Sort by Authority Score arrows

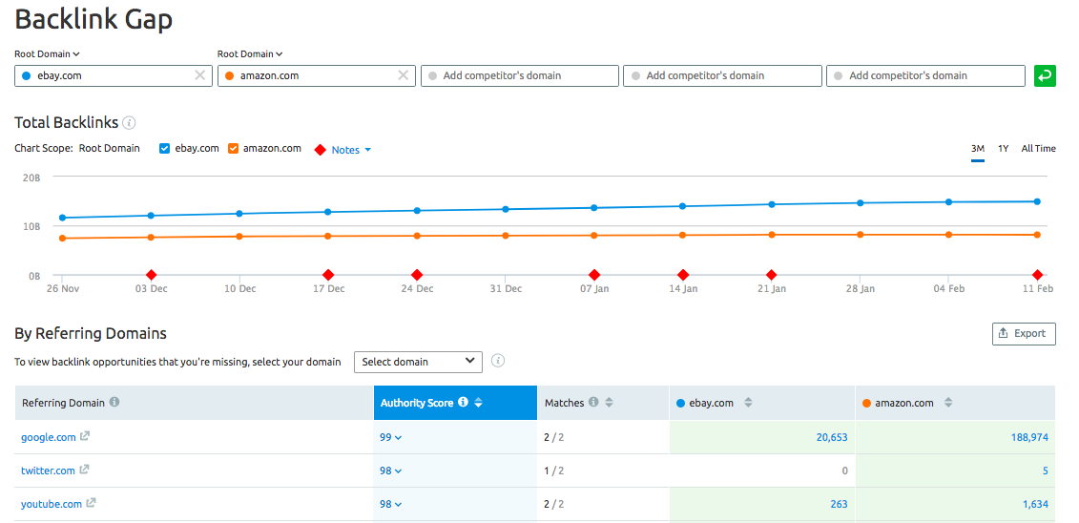pos(478,403)
